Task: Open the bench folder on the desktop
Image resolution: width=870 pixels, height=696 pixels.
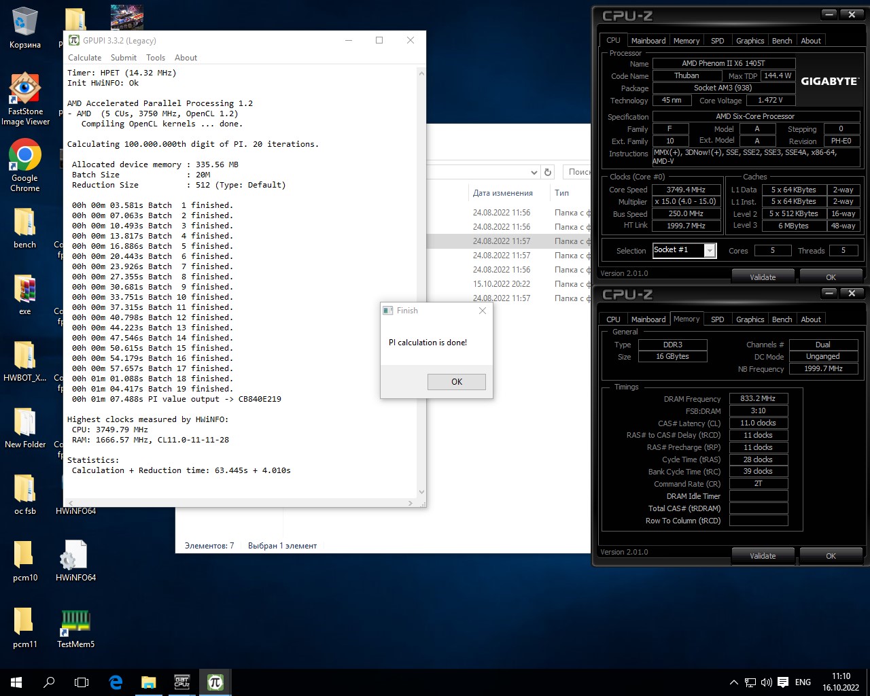Action: point(25,228)
